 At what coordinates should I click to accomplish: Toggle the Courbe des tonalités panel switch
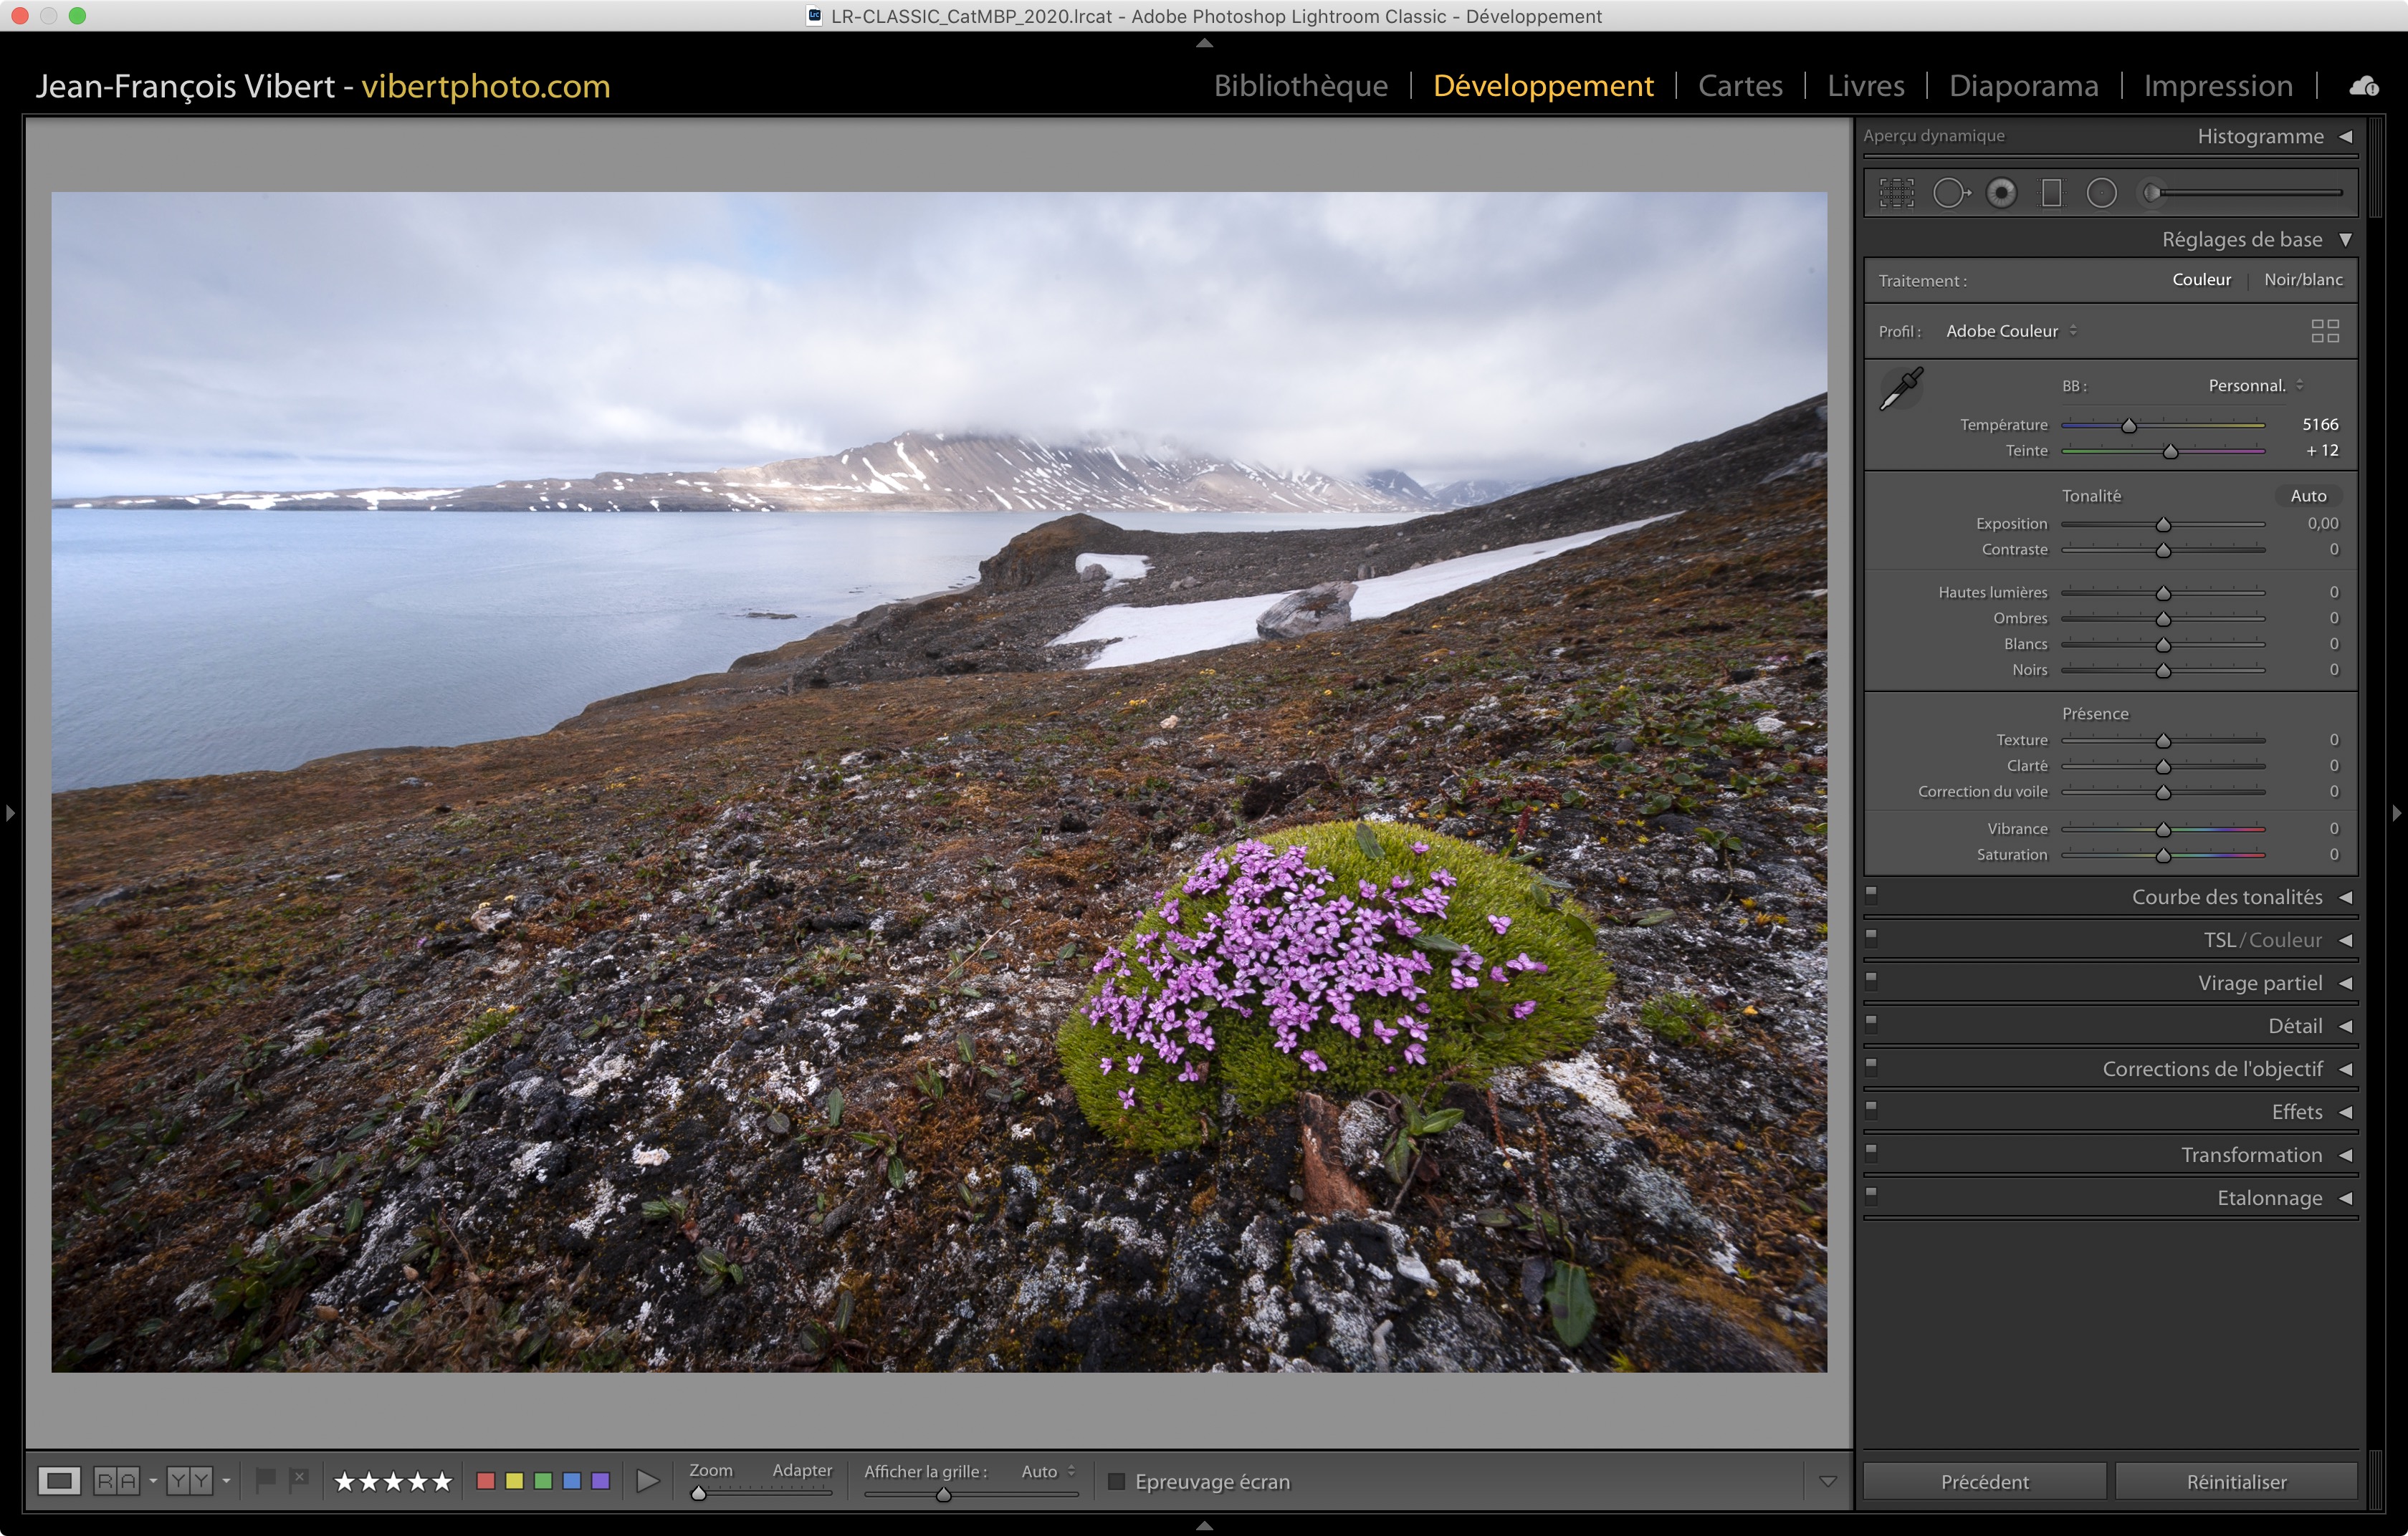pos(1871,894)
